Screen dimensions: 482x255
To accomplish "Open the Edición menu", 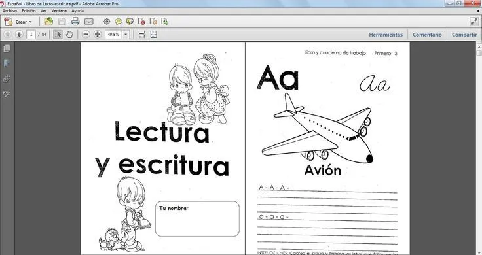I will coord(29,10).
